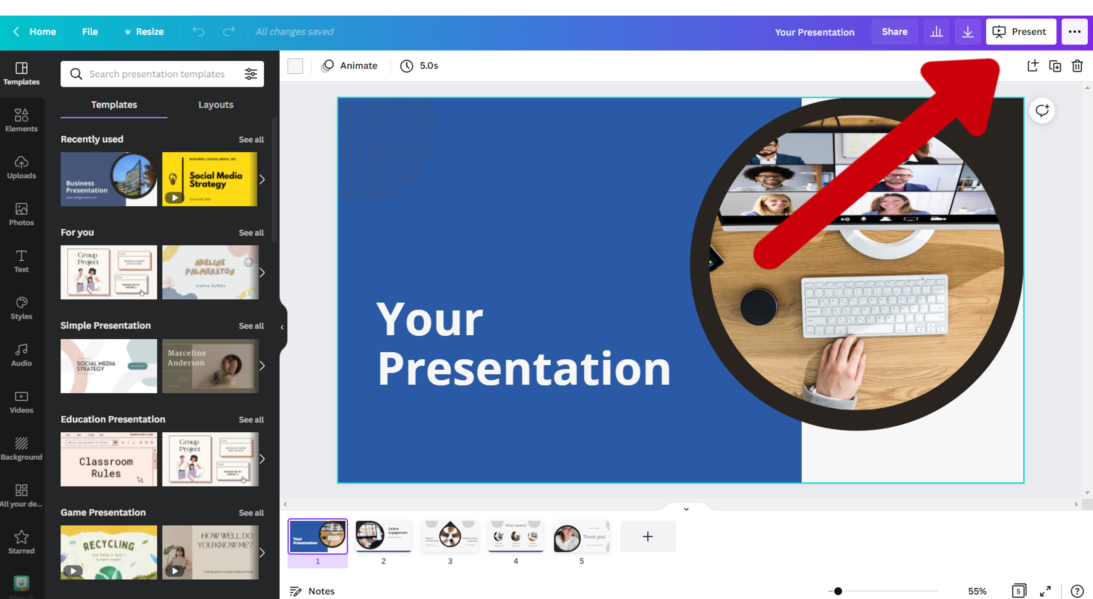This screenshot has width=1093, height=599.
Task: Click the redo arrow icon
Action: pos(229,32)
